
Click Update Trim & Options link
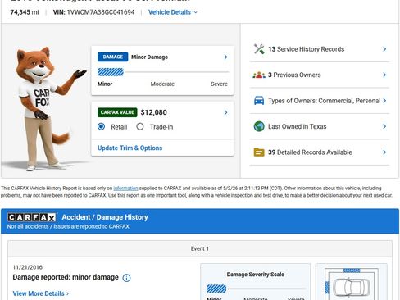pos(130,148)
